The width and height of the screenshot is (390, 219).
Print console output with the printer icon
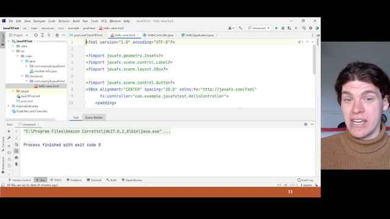coord(16,158)
